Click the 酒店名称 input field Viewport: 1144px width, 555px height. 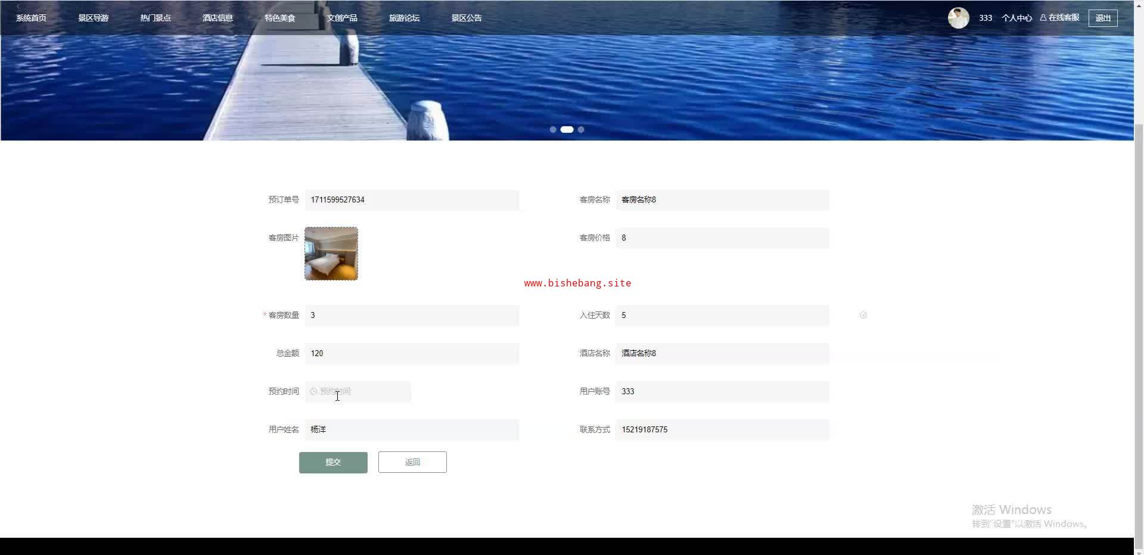[x=722, y=354]
